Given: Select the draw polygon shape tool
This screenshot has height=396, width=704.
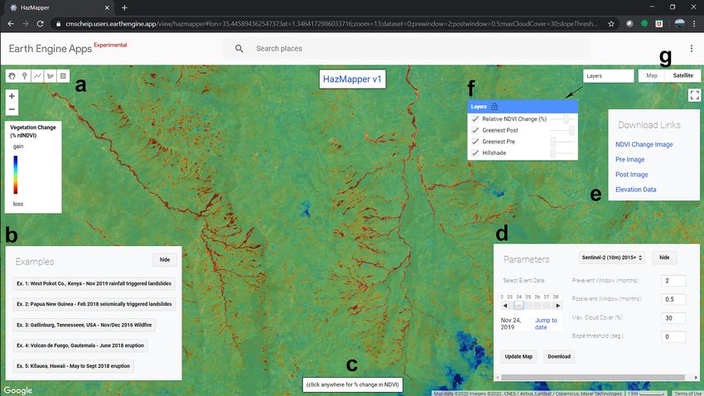Looking at the screenshot, I should tap(51, 76).
